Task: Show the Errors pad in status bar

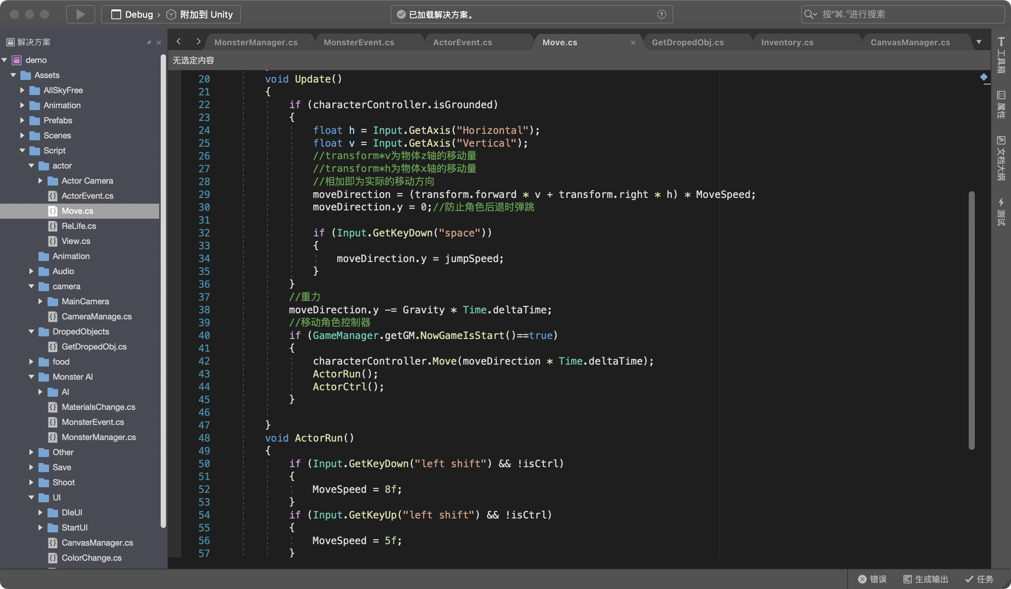Action: (872, 579)
